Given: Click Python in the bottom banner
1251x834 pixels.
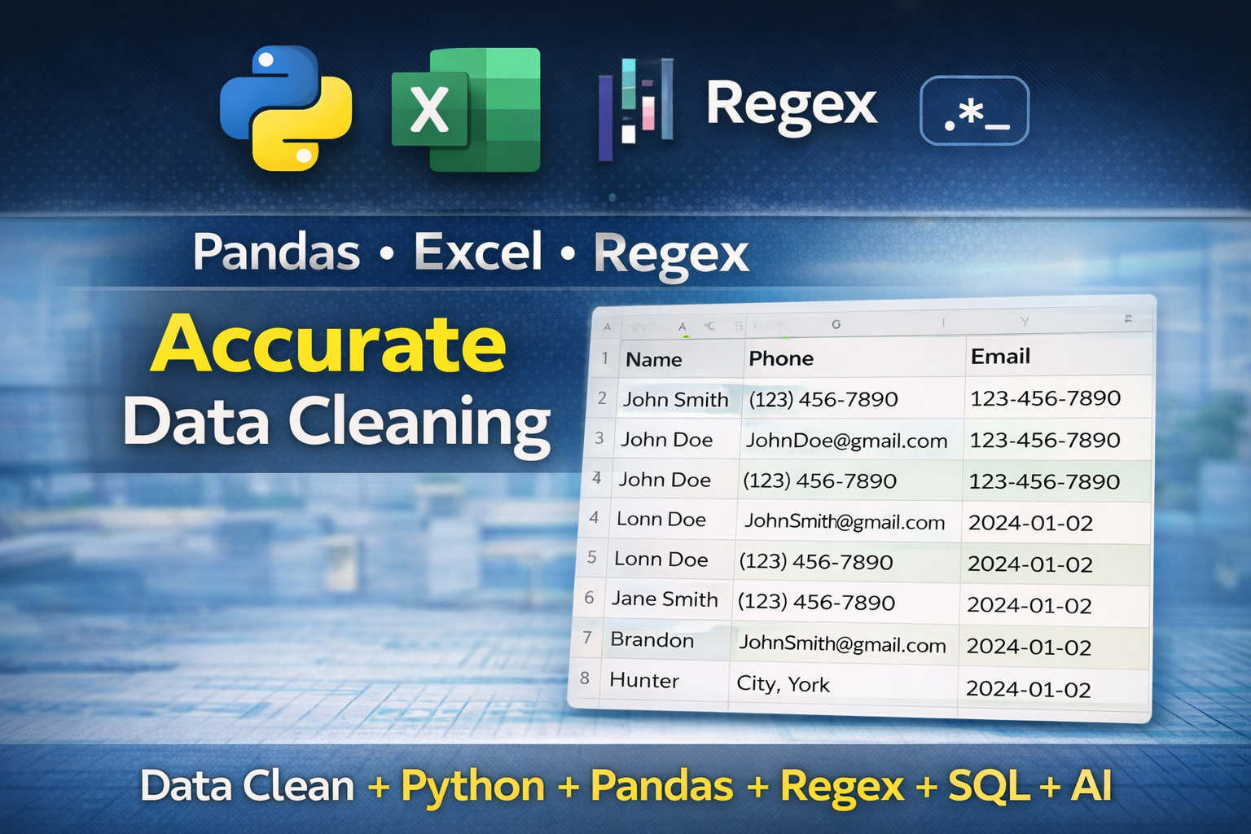Looking at the screenshot, I should coord(473,786).
